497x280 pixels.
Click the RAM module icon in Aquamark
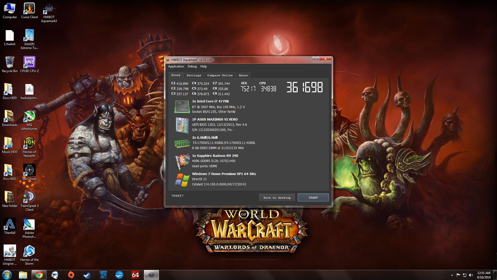click(182, 143)
